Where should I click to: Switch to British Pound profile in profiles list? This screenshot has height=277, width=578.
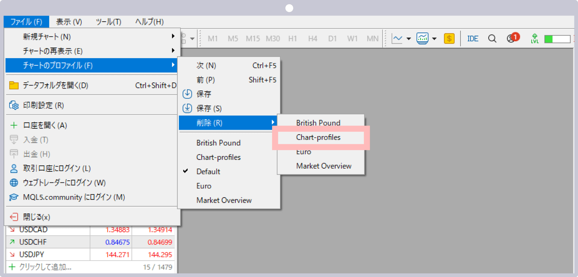(219, 143)
